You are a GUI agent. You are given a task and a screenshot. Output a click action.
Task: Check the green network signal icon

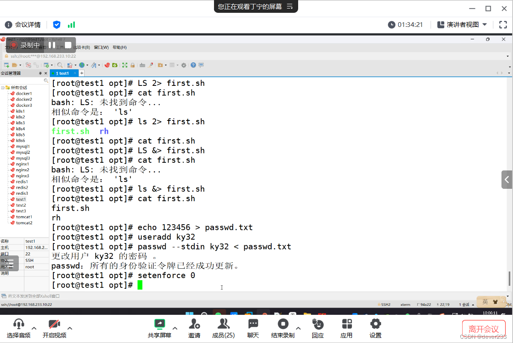click(71, 25)
